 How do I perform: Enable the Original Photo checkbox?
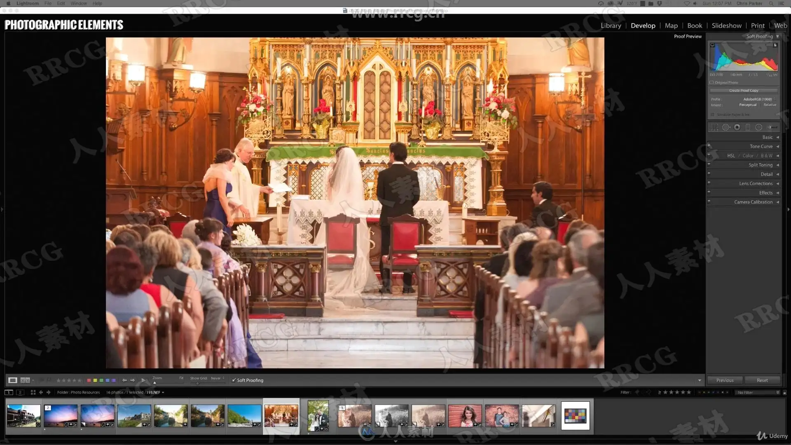click(x=711, y=82)
